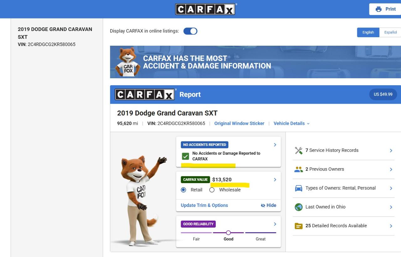401x257 pixels.
Task: Click the NO ACCIDENTS REPORTED badge
Action: (205, 145)
